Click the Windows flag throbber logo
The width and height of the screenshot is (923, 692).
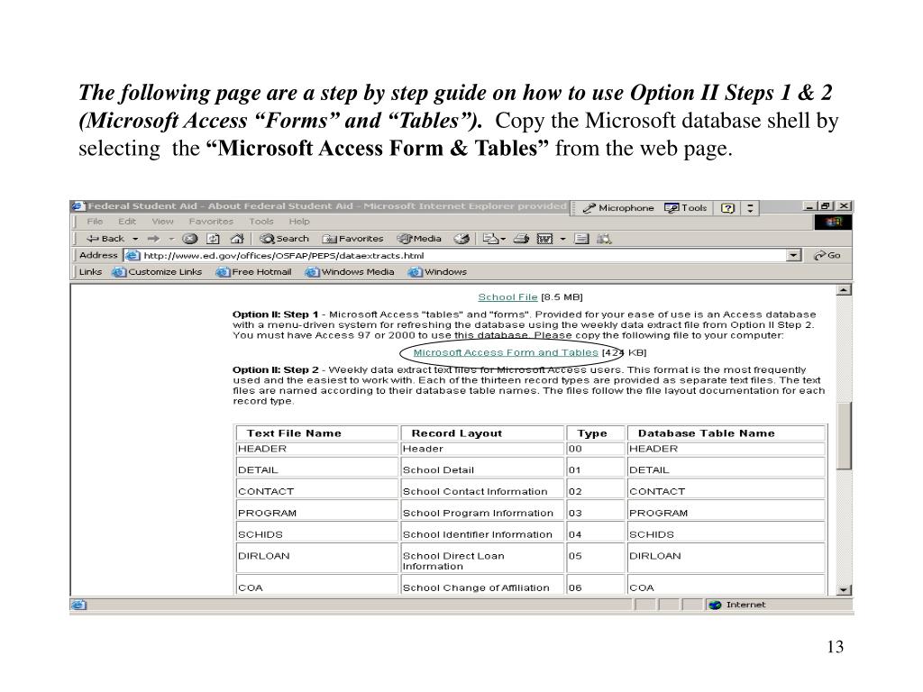coord(833,222)
